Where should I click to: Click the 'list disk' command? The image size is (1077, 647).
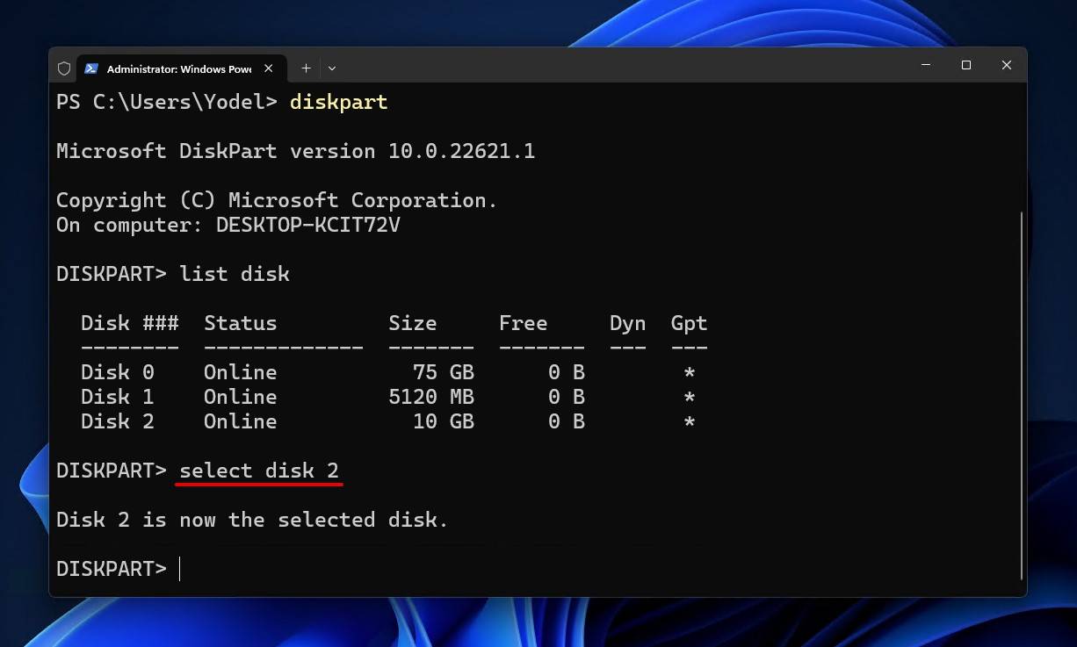click(x=235, y=274)
